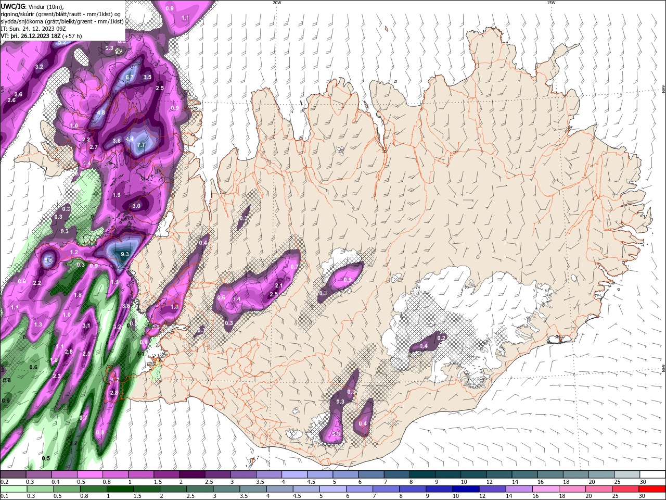
Task: Click the 'IT: Sun. 24. 12. 2023 09Z' line
Action: 33,29
